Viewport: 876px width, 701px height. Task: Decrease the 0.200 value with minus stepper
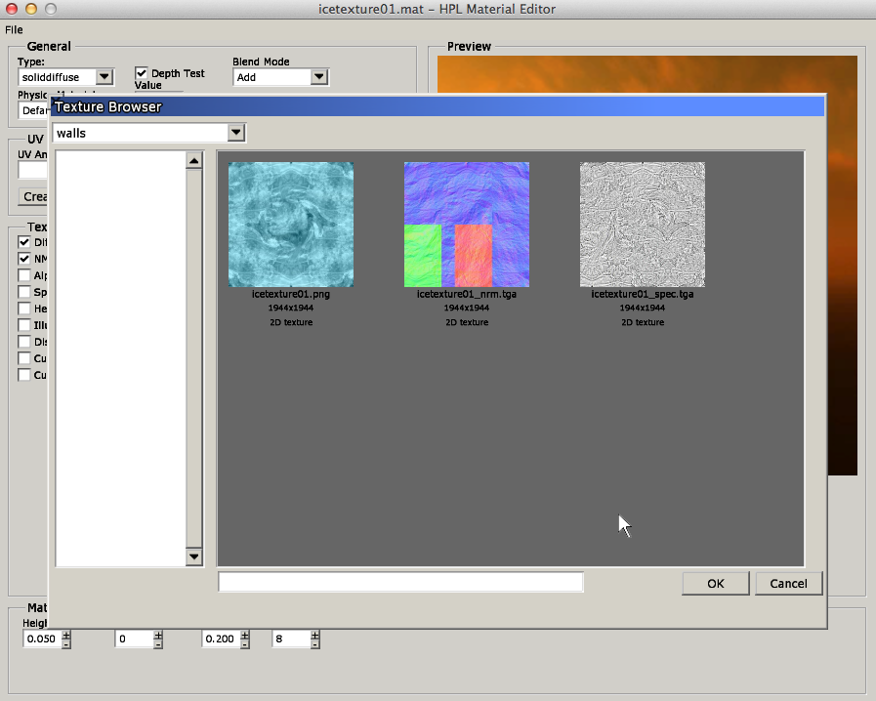pyautogui.click(x=245, y=644)
